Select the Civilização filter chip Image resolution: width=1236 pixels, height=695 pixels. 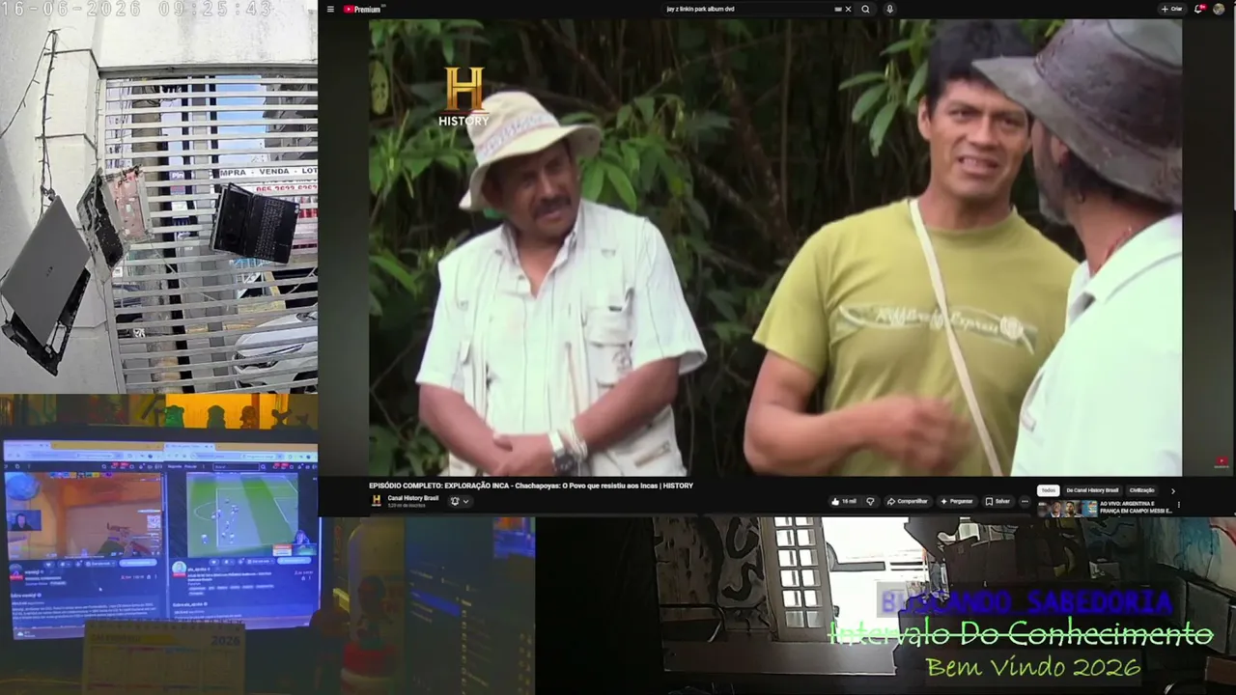[1141, 490]
